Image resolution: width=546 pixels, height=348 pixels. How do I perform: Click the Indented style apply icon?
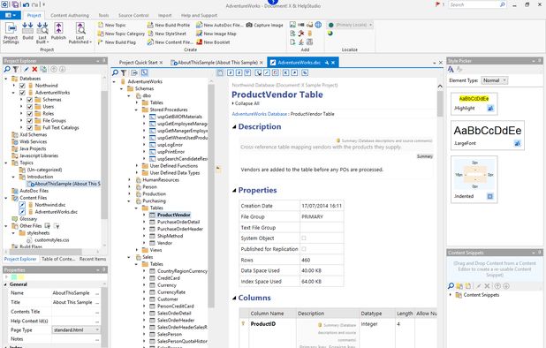click(490, 196)
